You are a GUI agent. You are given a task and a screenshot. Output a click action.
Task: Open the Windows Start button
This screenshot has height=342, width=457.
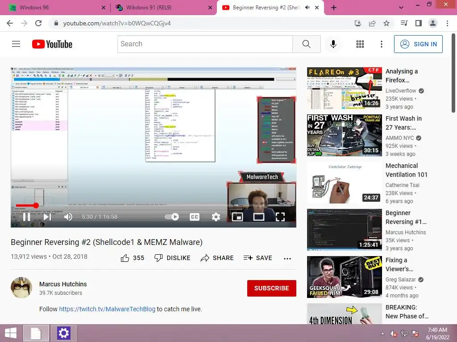pyautogui.click(x=11, y=333)
